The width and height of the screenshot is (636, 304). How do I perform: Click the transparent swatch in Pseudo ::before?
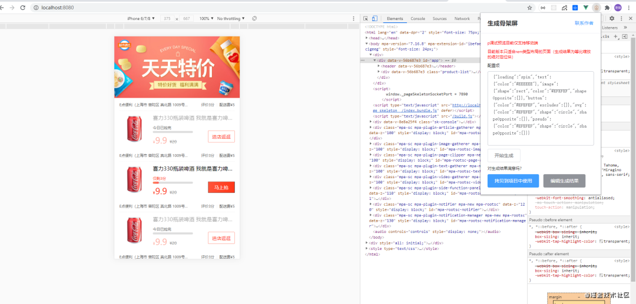(601, 241)
